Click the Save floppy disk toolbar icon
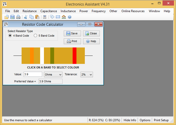The width and height of the screenshot is (176, 125). pyautogui.click(x=12, y=17)
